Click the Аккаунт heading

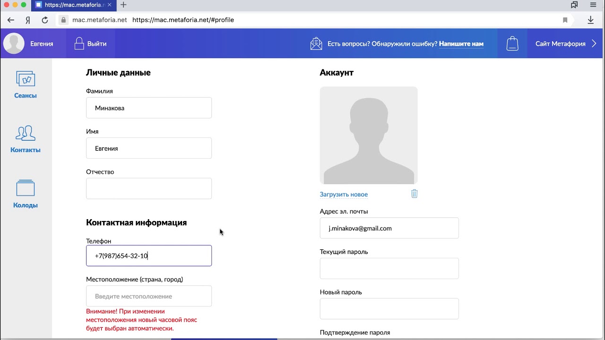click(337, 73)
